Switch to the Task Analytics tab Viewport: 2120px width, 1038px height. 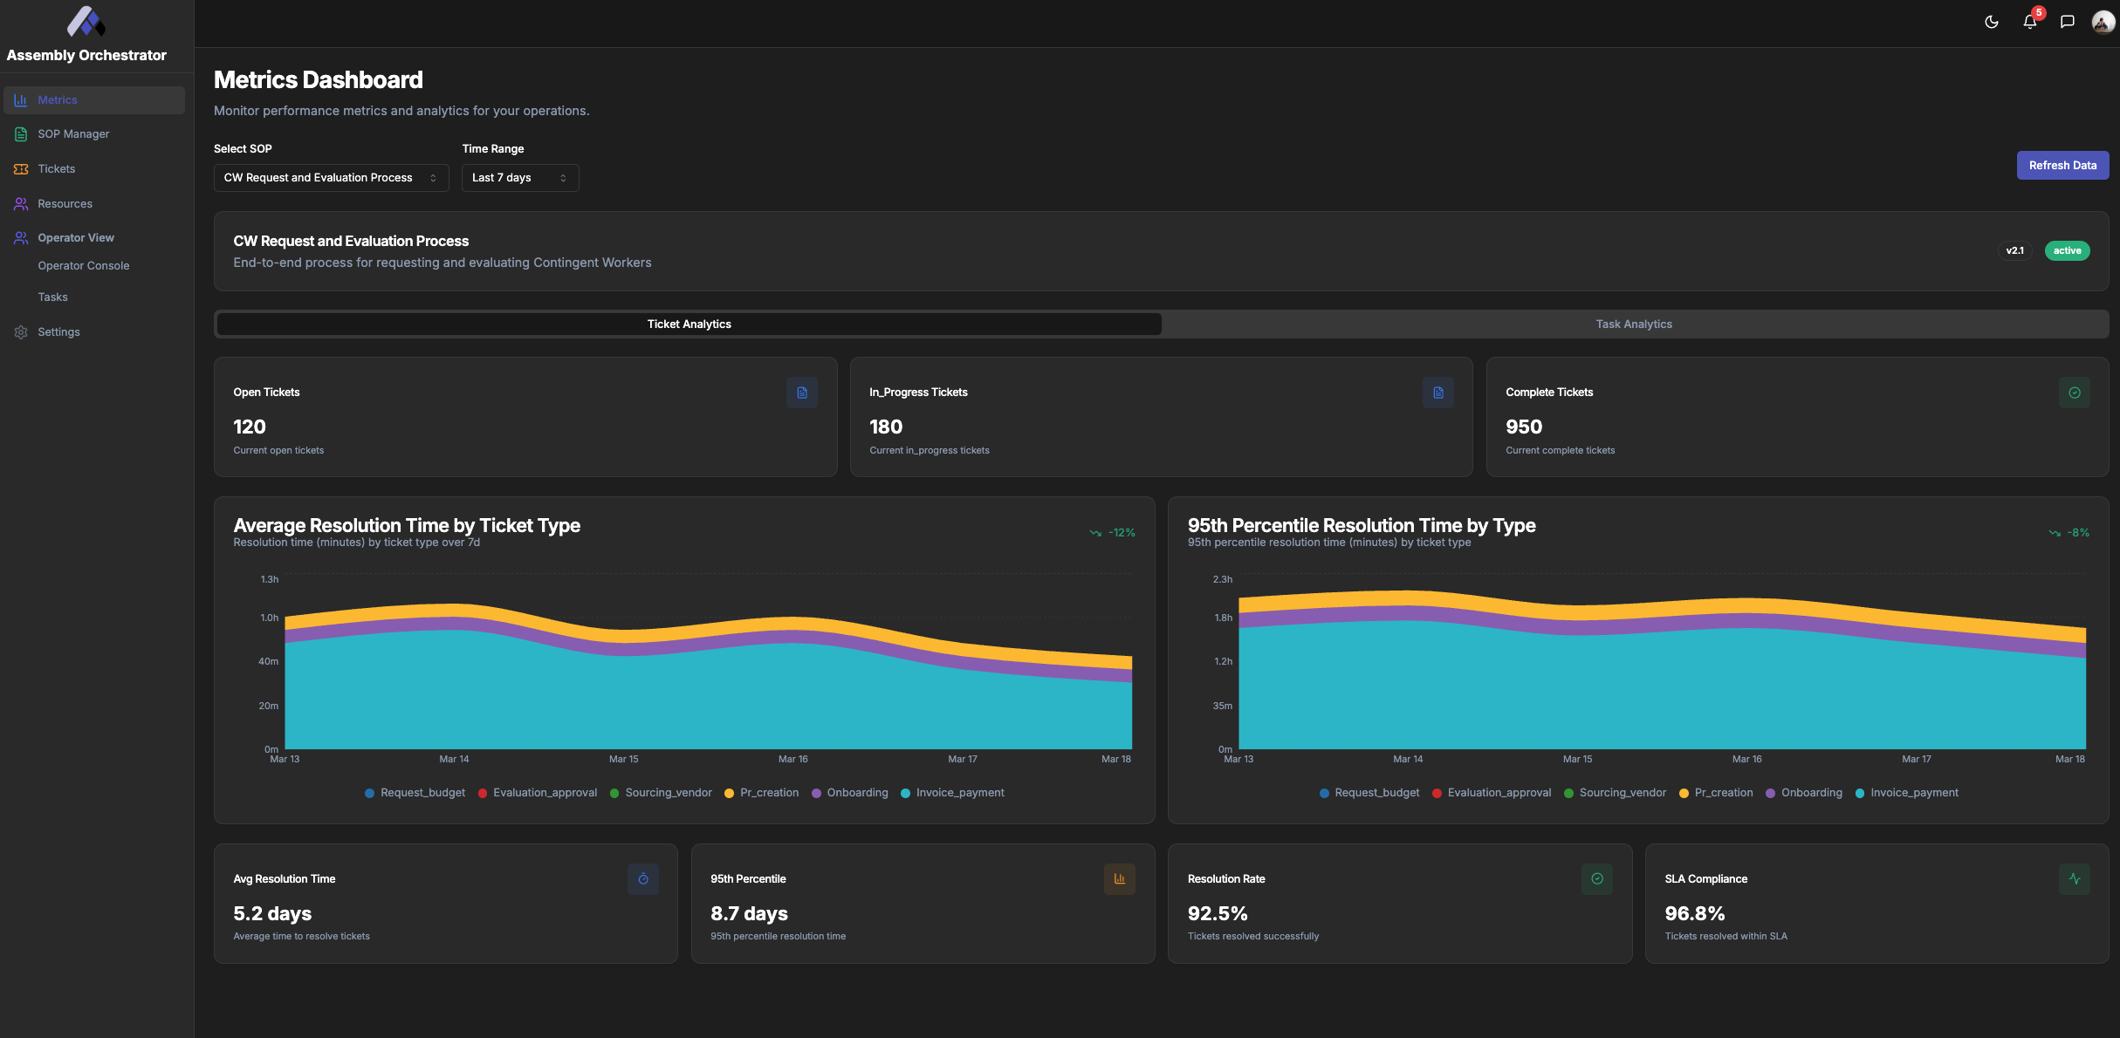tap(1634, 324)
